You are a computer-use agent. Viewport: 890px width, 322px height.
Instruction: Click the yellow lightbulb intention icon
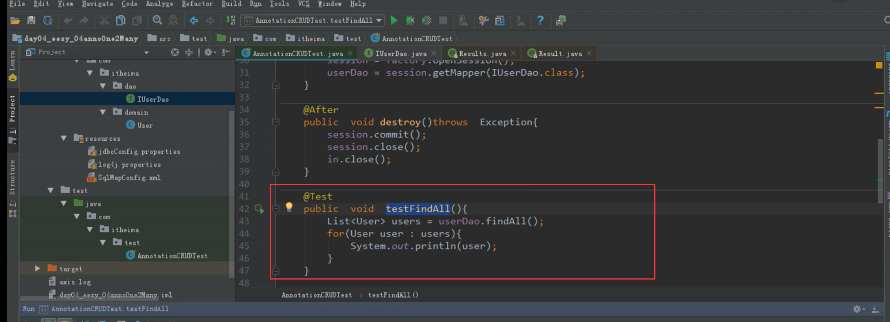coord(289,207)
